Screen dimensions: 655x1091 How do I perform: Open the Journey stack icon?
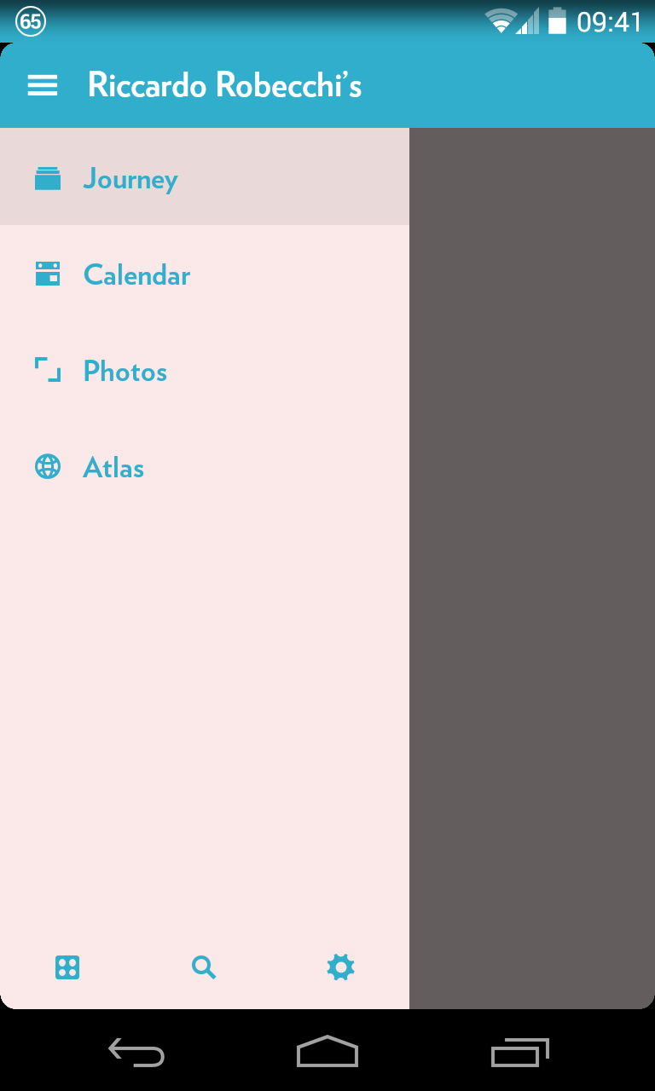point(48,178)
